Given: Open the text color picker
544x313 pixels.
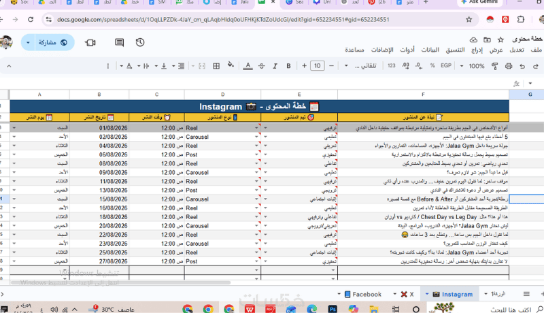Looking at the screenshot, I should click(248, 66).
